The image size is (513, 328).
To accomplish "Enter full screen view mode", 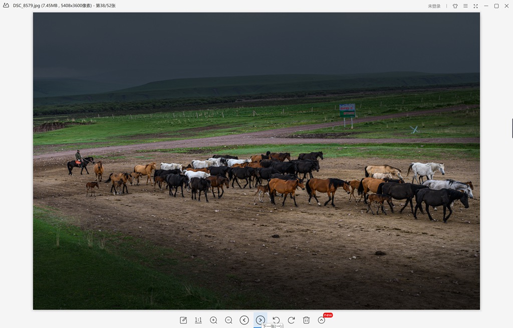I will [x=476, y=6].
